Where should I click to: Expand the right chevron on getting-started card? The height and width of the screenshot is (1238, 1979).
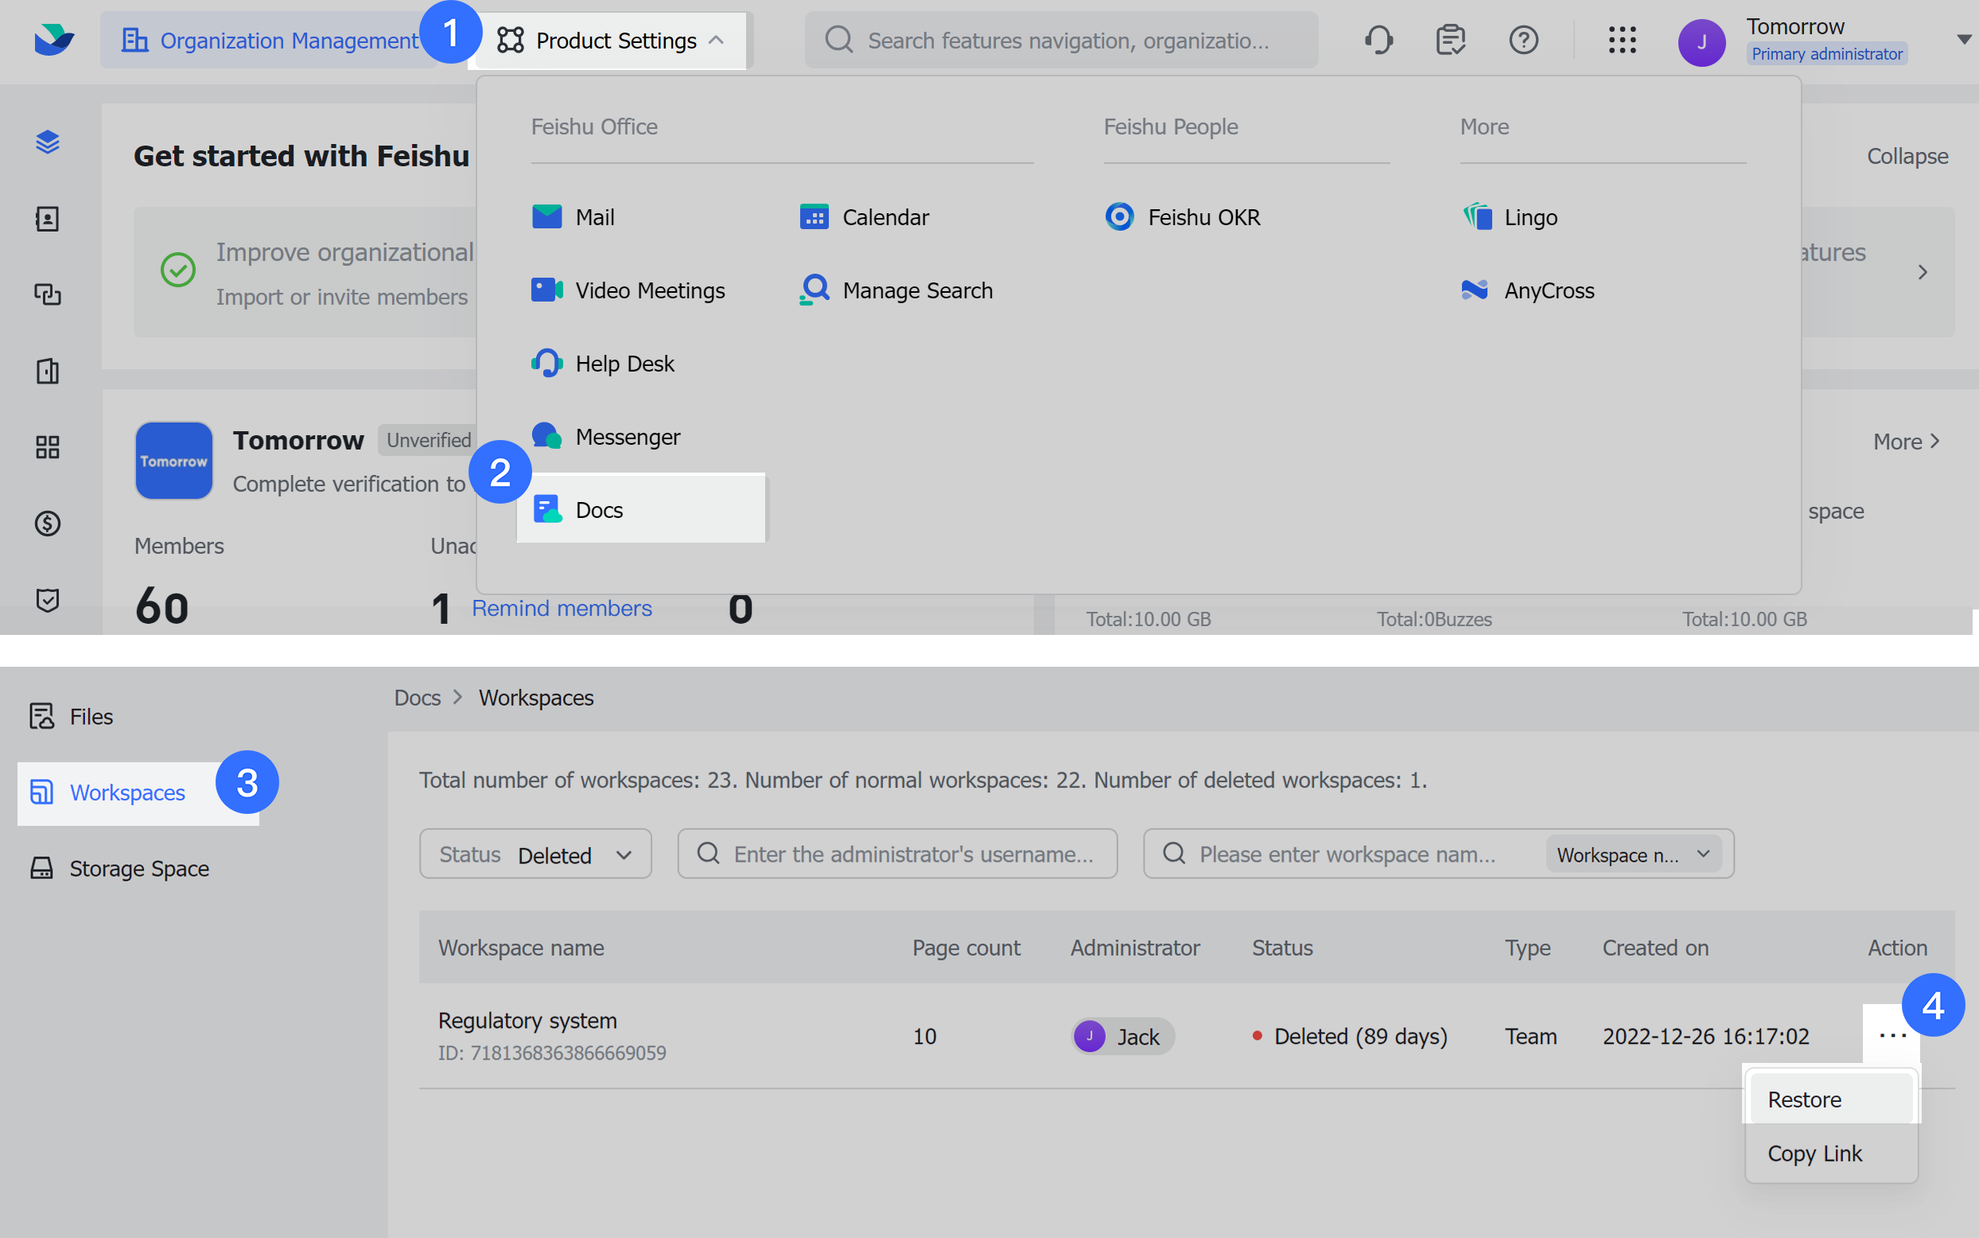1923,272
